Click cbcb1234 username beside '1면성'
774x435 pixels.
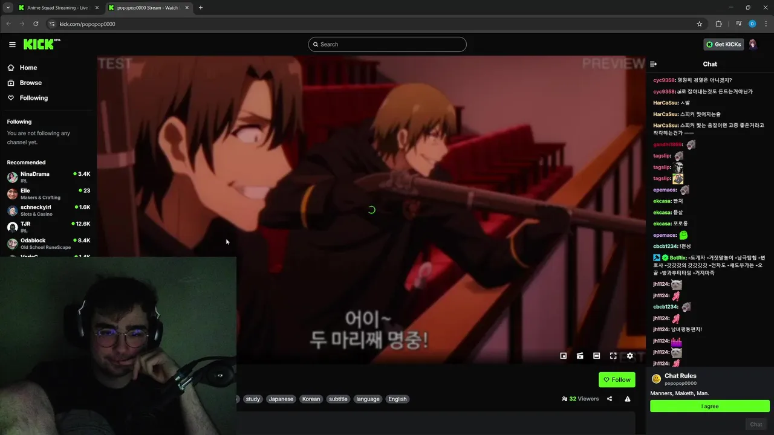665,246
